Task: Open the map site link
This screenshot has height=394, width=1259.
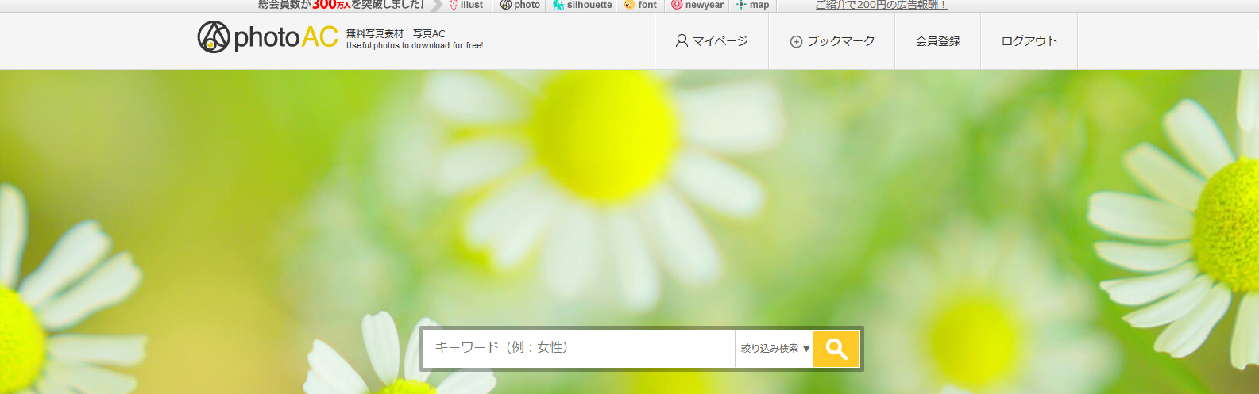Action: [752, 5]
